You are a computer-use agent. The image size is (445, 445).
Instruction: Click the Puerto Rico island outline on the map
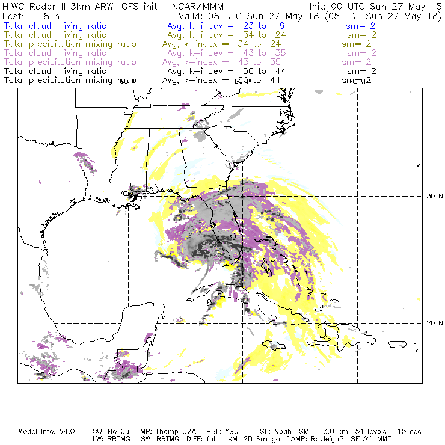[397, 345]
